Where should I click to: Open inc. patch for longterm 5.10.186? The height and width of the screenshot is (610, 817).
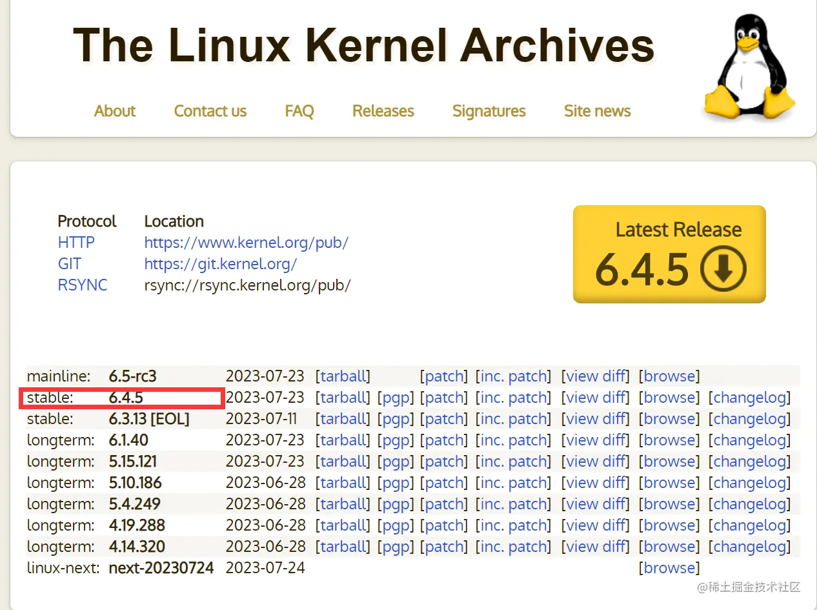click(514, 483)
